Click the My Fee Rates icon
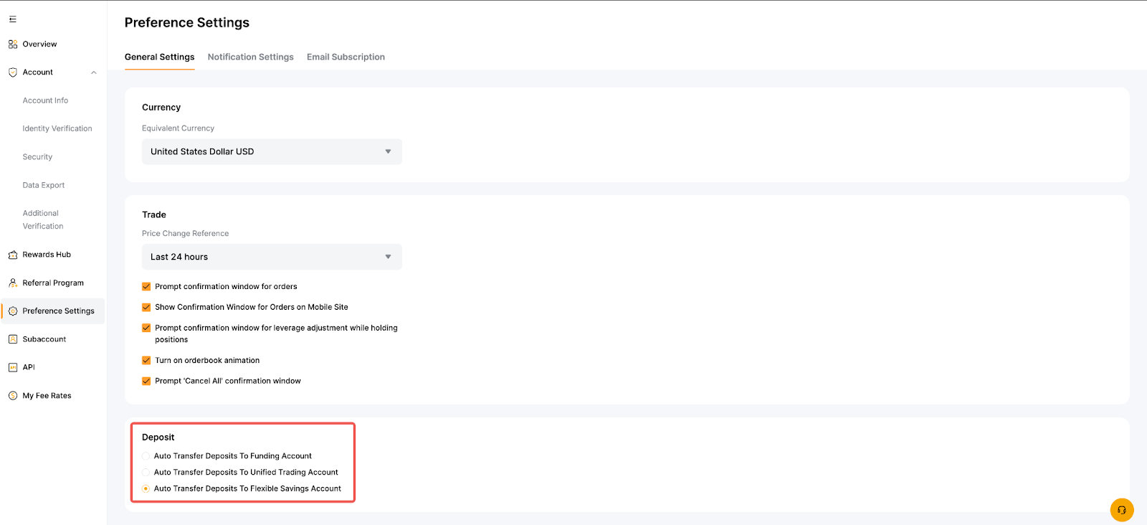 click(13, 396)
